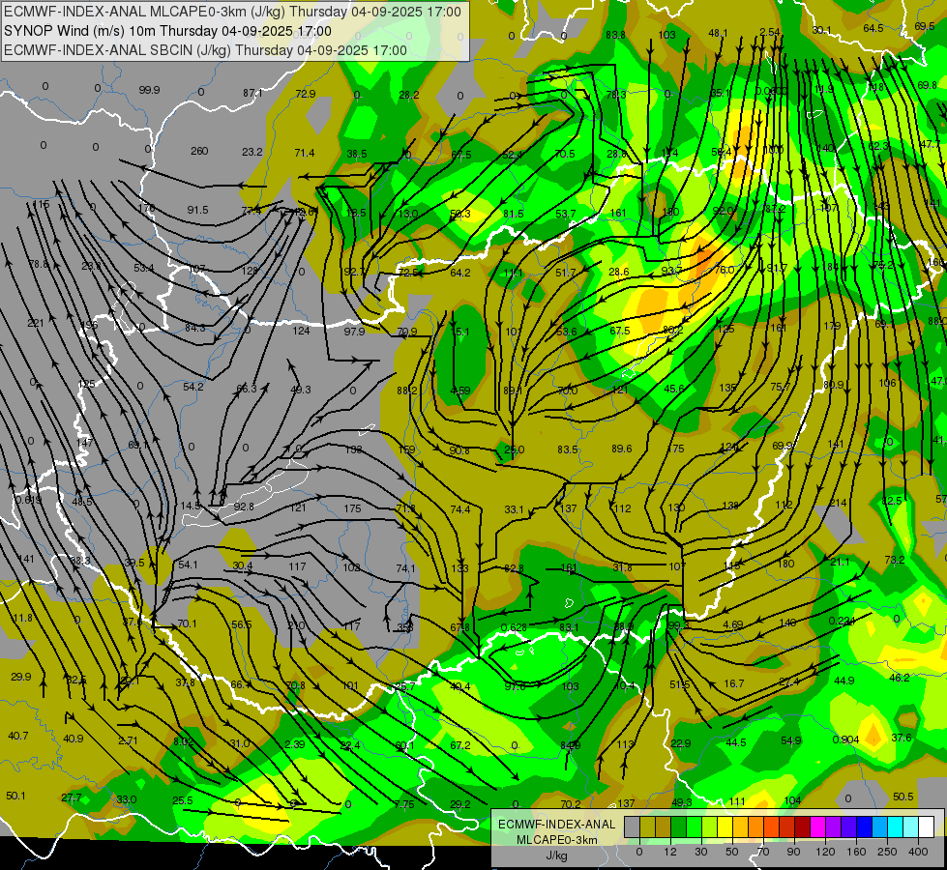This screenshot has height=870, width=947.
Task: Click the map value 97.9
Action: click(x=355, y=332)
